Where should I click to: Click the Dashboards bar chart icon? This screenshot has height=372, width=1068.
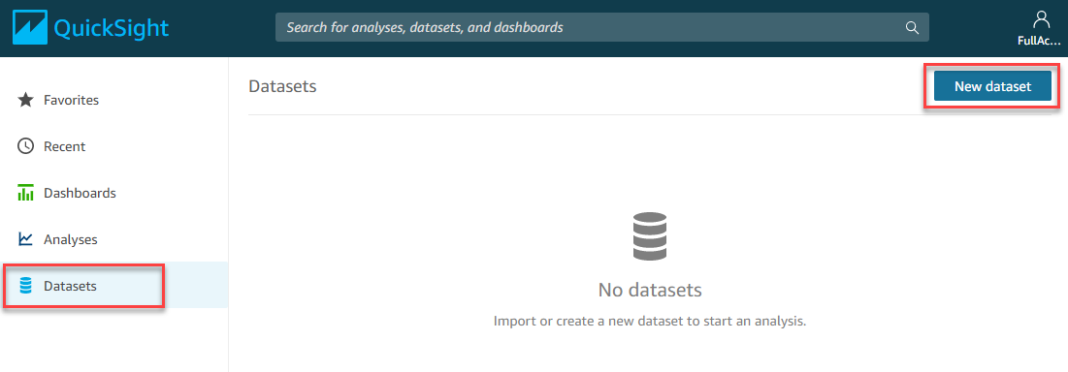(26, 193)
